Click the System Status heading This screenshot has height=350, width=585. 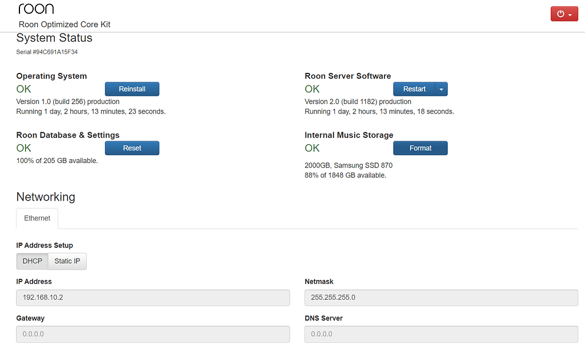coord(54,38)
